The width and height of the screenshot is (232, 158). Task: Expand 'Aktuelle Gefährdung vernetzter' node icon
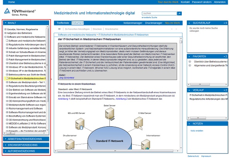coord(7,48)
